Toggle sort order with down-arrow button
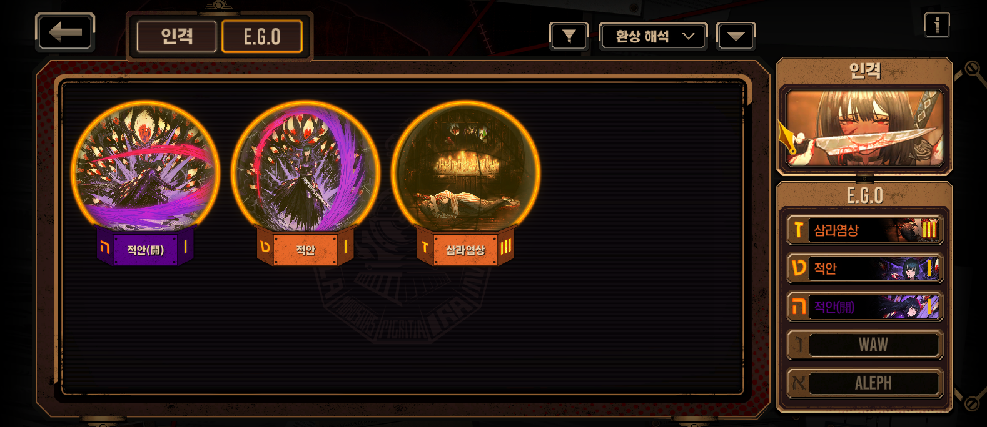This screenshot has width=987, height=427. [736, 36]
